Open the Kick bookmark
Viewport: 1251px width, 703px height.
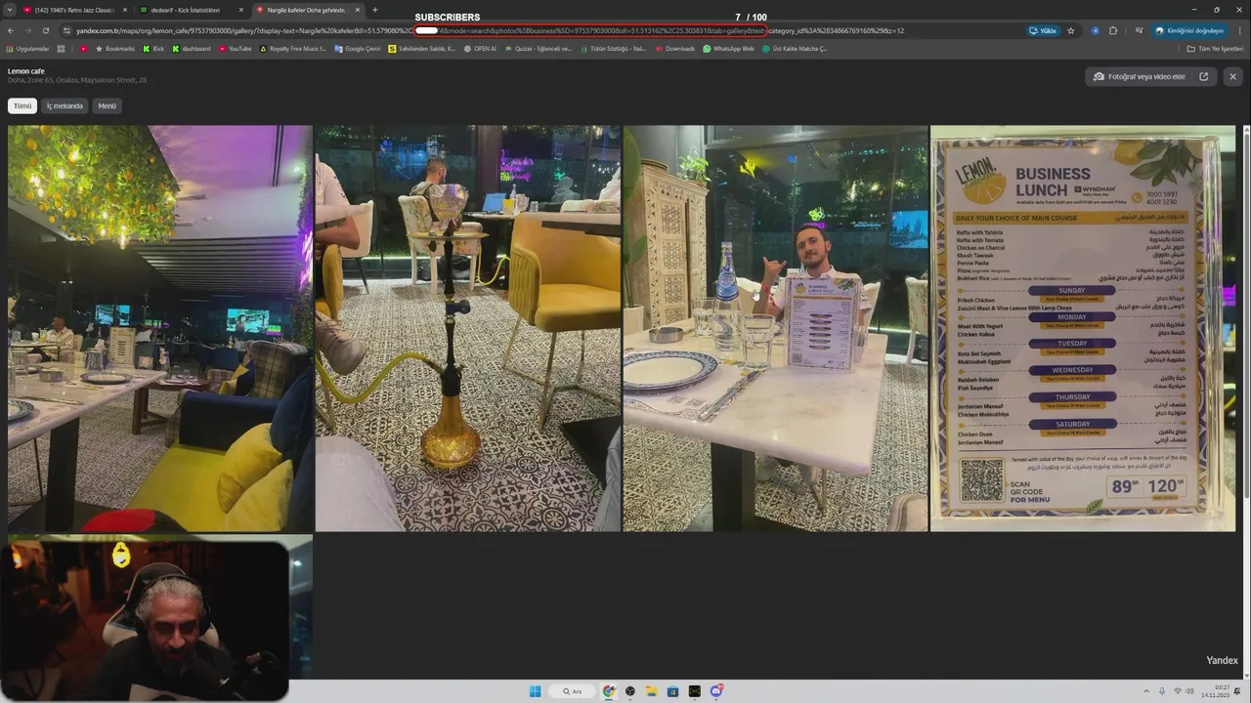(153, 48)
